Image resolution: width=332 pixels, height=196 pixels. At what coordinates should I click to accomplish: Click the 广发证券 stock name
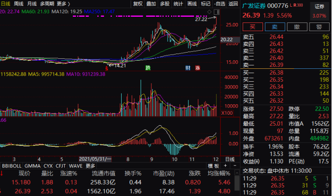[254, 6]
